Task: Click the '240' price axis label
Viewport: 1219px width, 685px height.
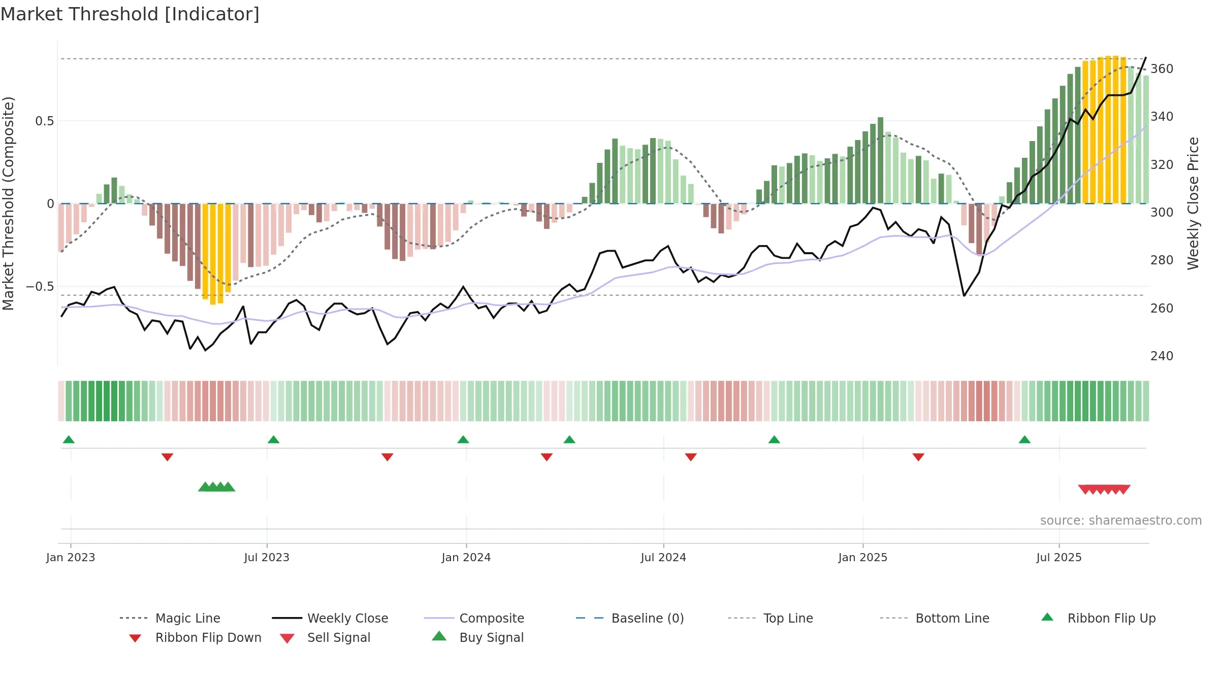Action: point(1162,356)
